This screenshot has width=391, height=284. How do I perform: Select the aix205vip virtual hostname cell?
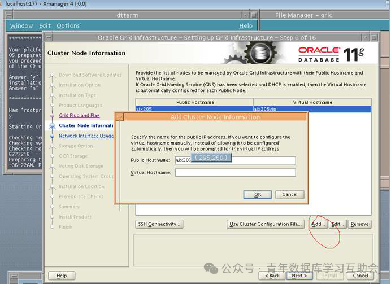pos(312,109)
